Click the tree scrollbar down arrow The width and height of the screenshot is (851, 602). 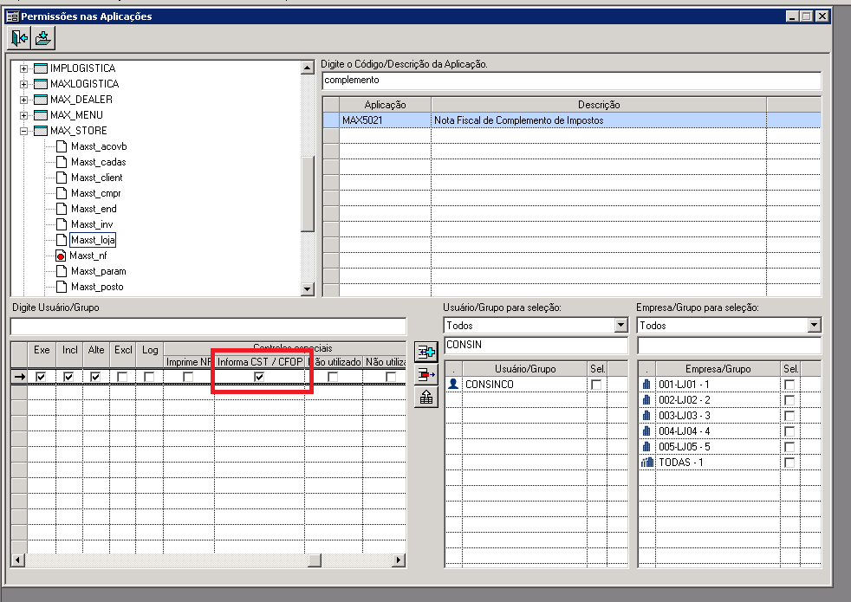click(x=307, y=289)
